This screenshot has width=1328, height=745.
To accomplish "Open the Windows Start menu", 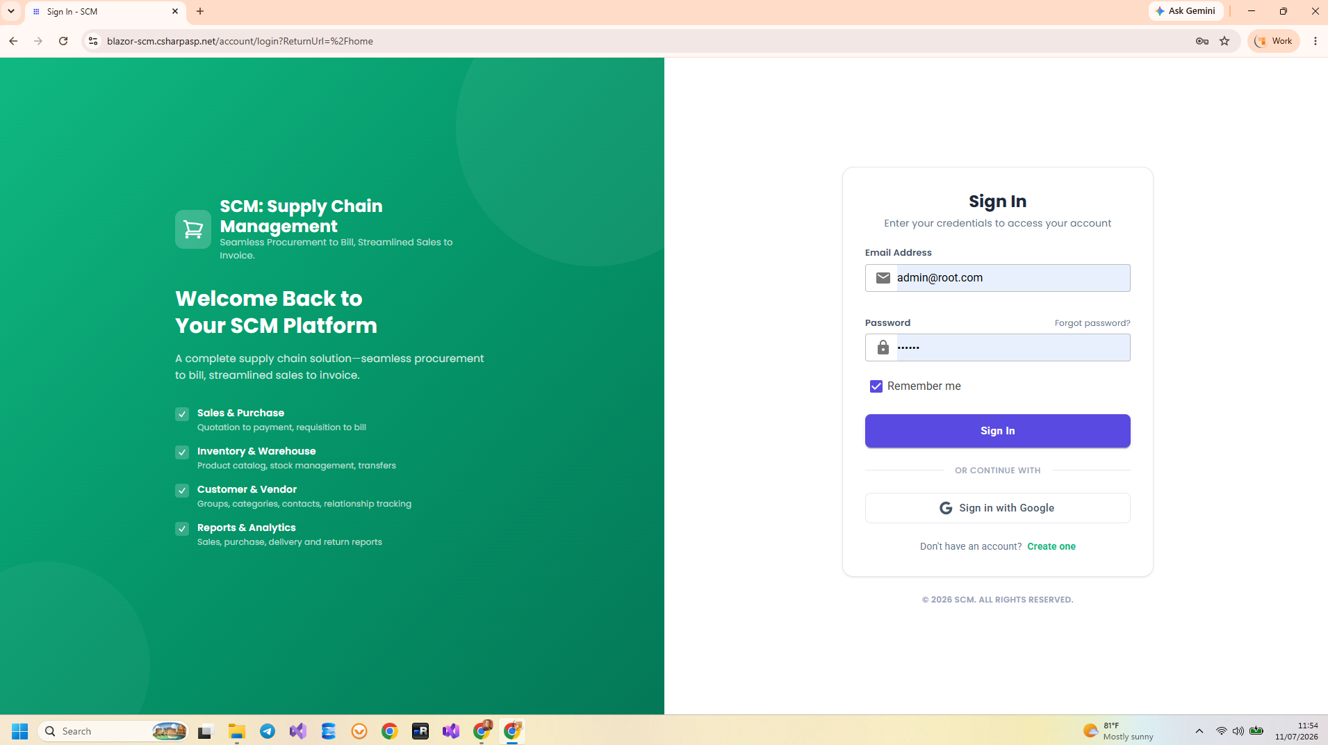I will tap(19, 731).
